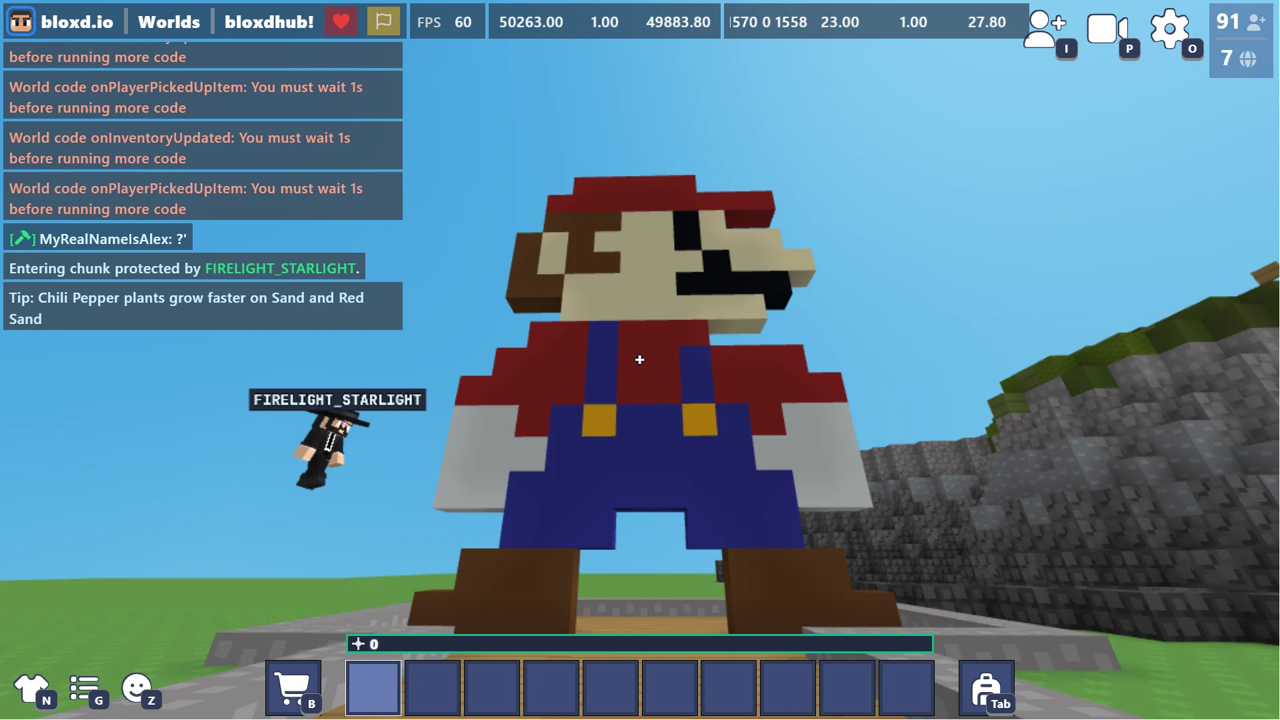This screenshot has width=1280, height=720.
Task: Click the builder hammer icon in chat
Action: 23,239
